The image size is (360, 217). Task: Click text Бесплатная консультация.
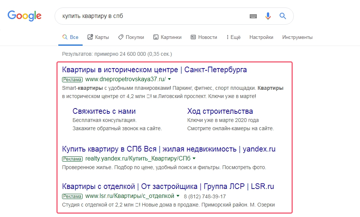(104, 120)
